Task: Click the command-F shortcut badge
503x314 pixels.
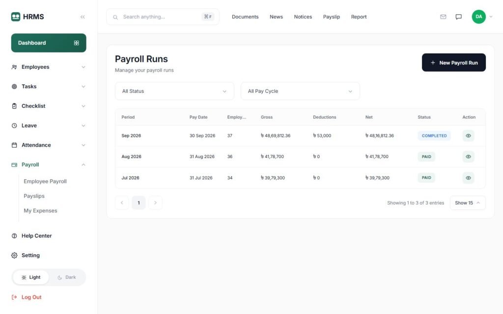Action: 208,17
